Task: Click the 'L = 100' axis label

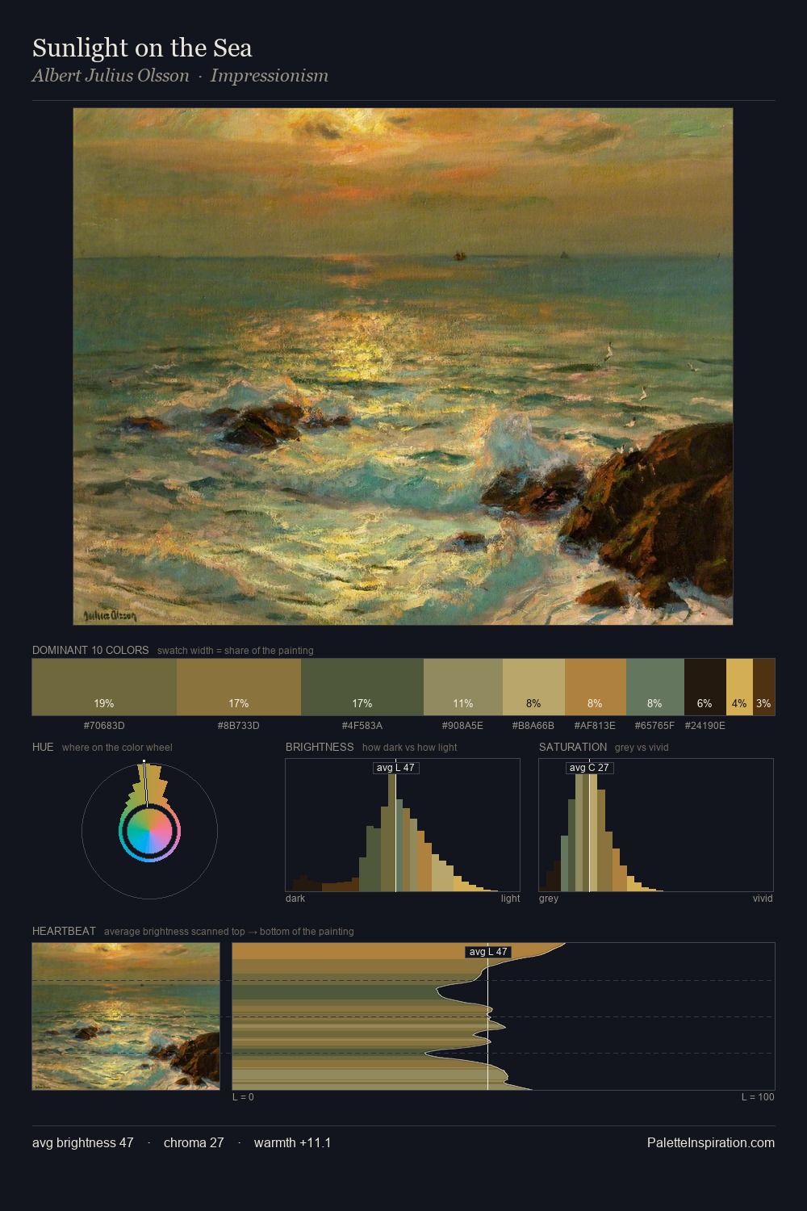Action: coord(758,1097)
